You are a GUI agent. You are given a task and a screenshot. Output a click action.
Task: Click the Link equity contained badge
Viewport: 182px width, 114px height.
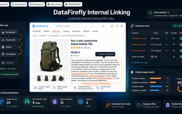(x=9, y=74)
